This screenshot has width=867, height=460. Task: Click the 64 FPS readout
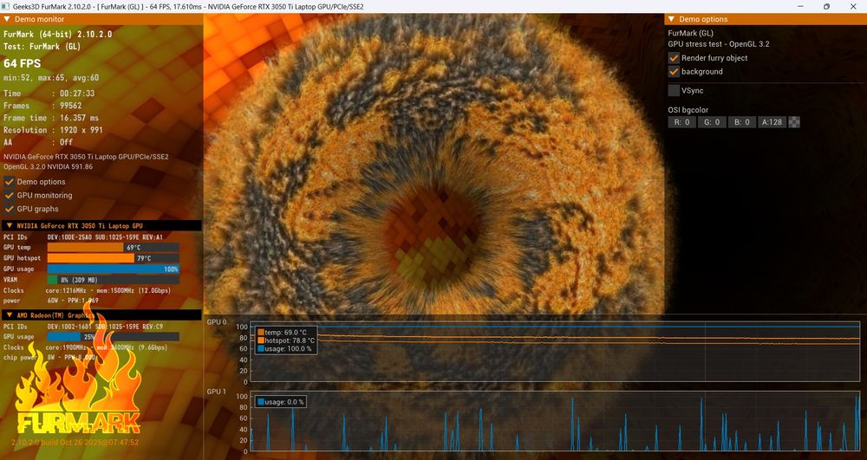pos(23,63)
